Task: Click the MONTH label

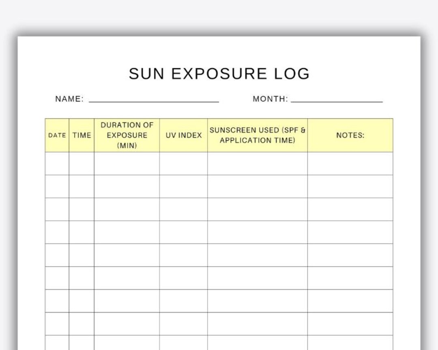Action: point(270,98)
